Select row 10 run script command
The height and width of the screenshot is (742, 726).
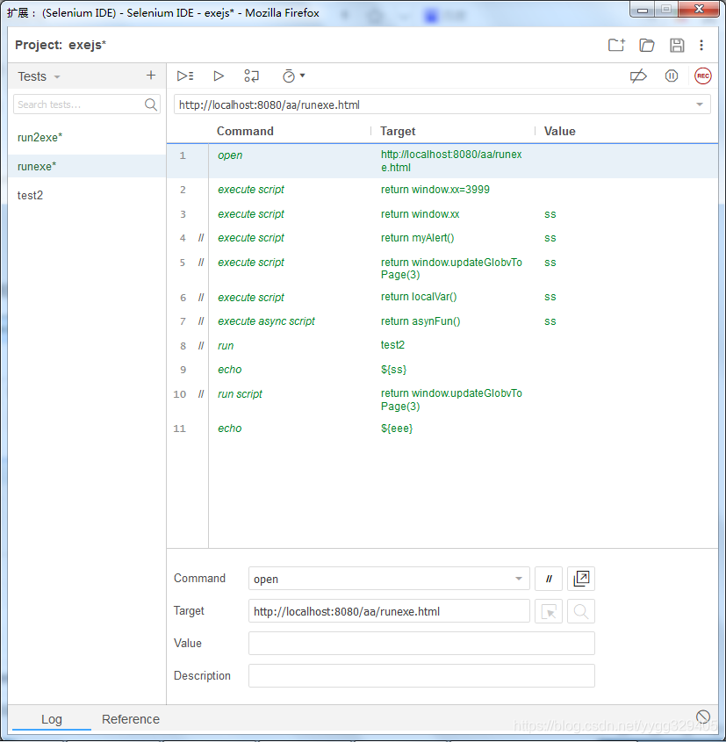442,400
